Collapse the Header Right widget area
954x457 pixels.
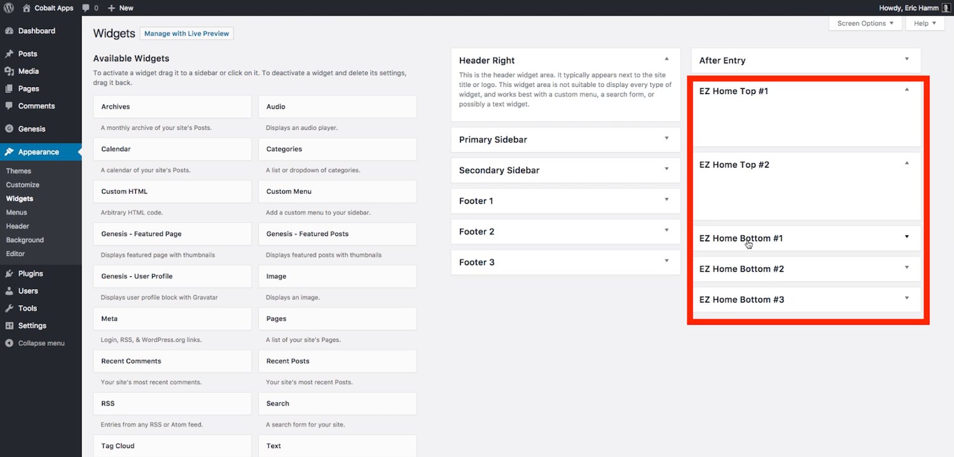point(667,59)
